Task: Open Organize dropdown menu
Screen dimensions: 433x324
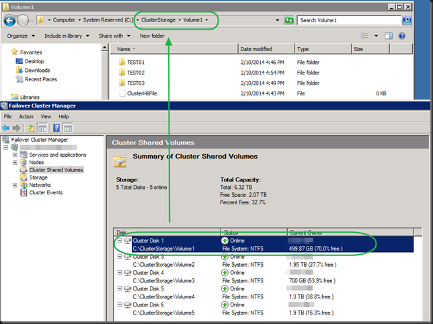Action: click(21, 36)
